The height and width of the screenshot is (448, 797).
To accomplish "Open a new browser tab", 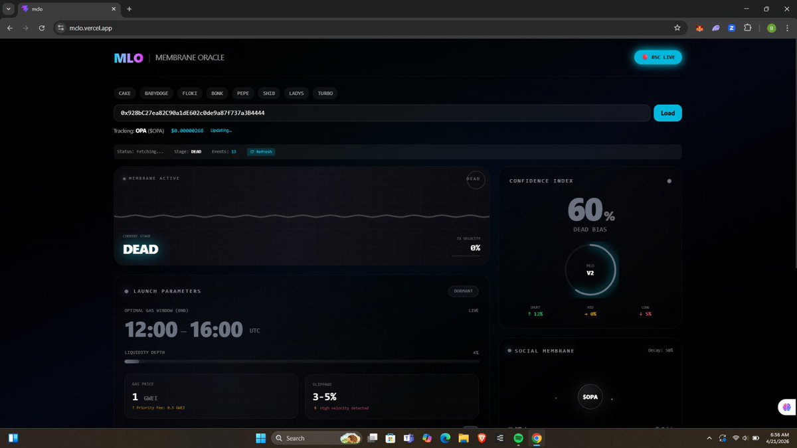I will pyautogui.click(x=130, y=9).
